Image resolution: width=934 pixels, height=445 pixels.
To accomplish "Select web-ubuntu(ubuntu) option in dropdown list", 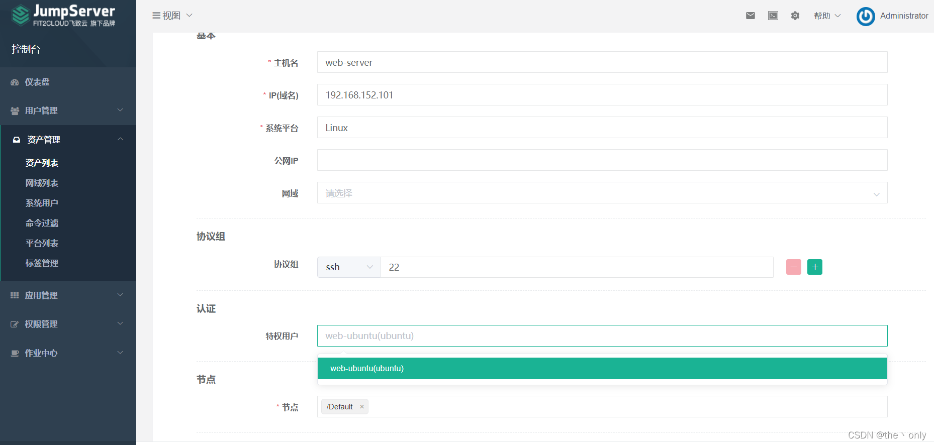I will [602, 368].
